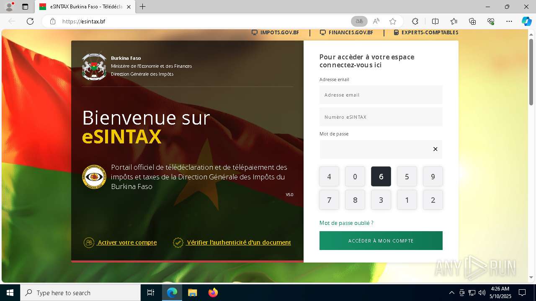Open network icon in system tray
This screenshot has width=536, height=301.
point(472,293)
